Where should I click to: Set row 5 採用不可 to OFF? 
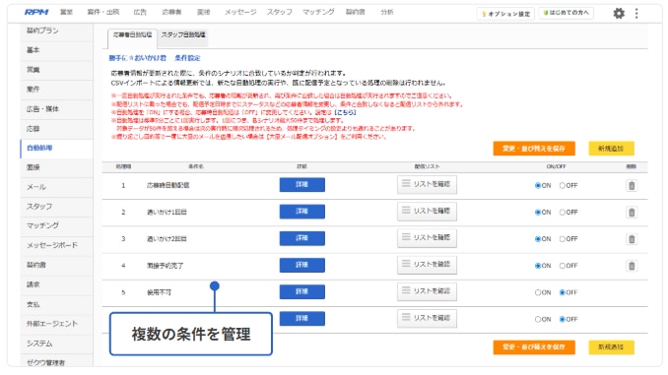(563, 292)
